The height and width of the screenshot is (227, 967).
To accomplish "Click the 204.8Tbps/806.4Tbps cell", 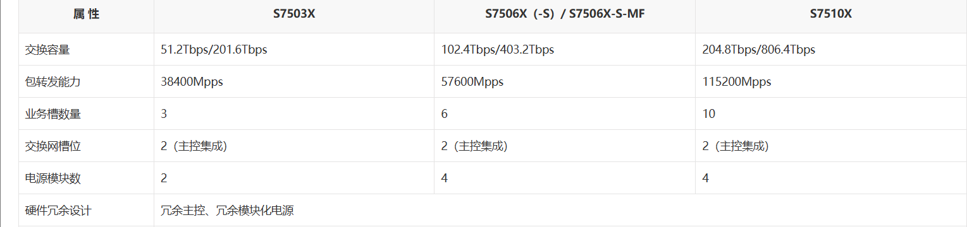I will point(758,49).
